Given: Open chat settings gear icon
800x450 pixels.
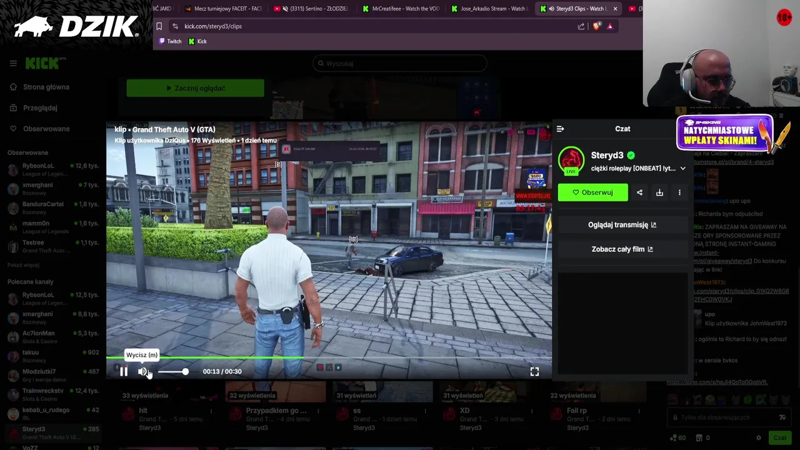Looking at the screenshot, I should coord(758,438).
